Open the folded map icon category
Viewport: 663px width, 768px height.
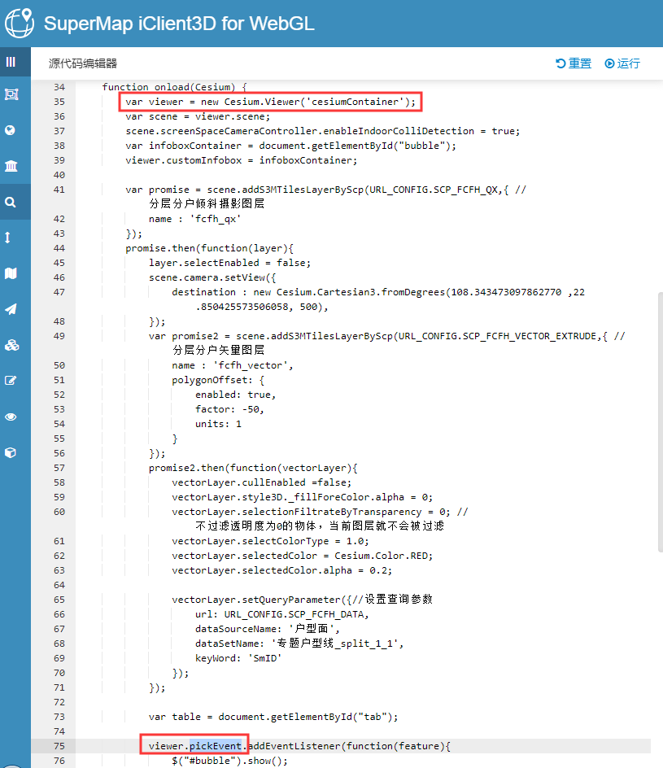click(x=11, y=273)
